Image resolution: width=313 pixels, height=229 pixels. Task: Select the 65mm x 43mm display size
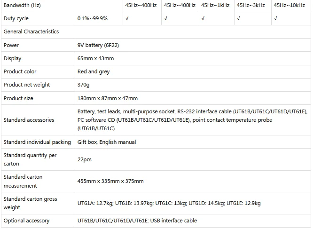click(x=95, y=58)
